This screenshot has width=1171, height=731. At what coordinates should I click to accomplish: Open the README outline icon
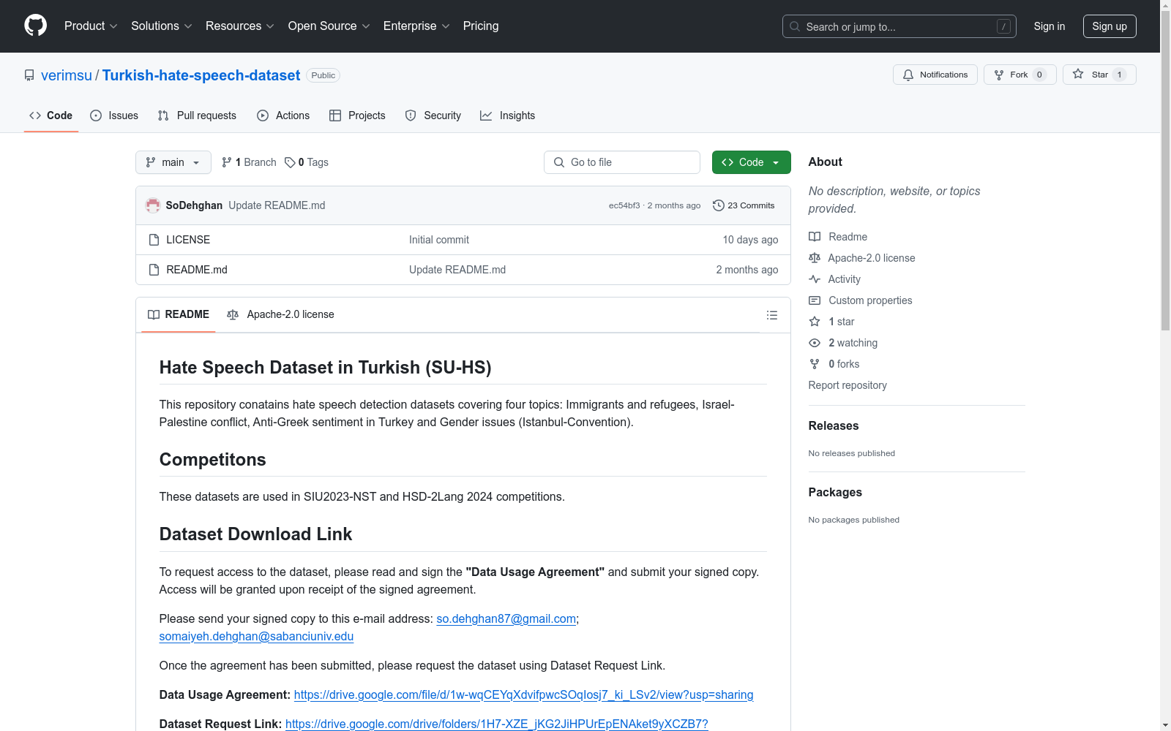[x=771, y=315]
